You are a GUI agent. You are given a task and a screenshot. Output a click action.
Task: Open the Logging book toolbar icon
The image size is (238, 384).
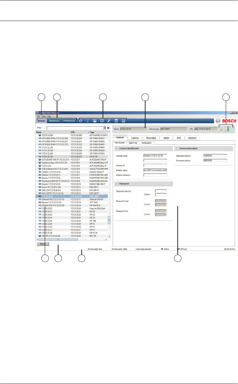[102, 121]
